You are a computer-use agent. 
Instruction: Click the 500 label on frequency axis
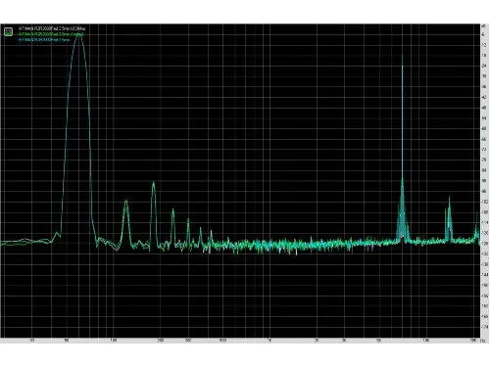click(222, 341)
